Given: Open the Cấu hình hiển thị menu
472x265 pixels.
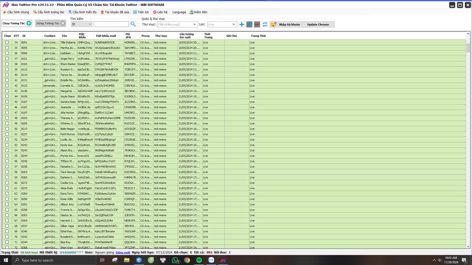Looking at the screenshot, I should click(x=82, y=12).
